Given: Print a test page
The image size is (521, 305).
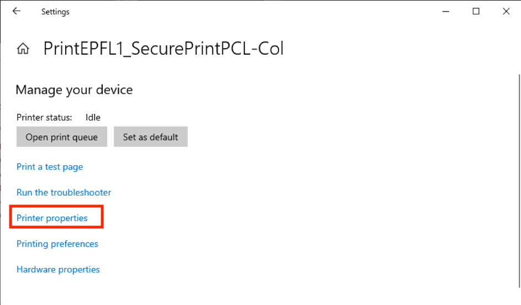Looking at the screenshot, I should click(x=50, y=167).
